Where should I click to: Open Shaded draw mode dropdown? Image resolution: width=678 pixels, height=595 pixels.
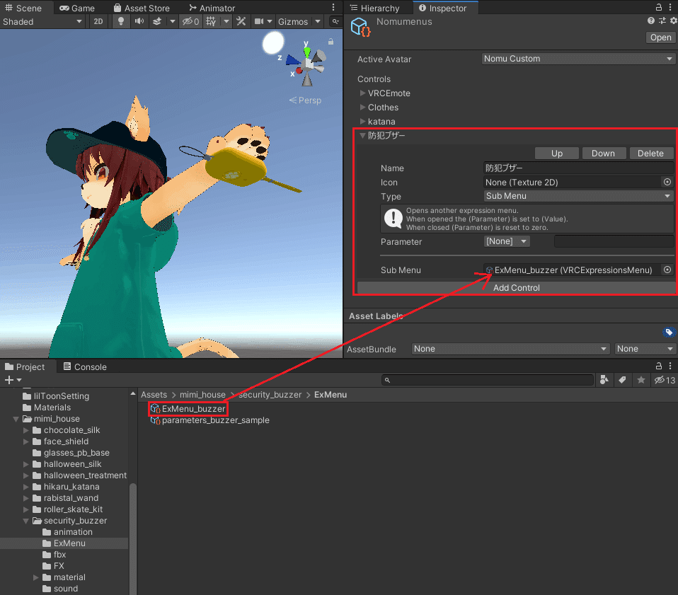[x=42, y=22]
